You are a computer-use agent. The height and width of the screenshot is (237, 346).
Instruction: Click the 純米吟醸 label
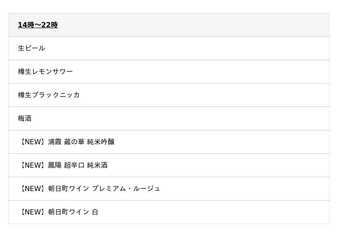coord(101,142)
